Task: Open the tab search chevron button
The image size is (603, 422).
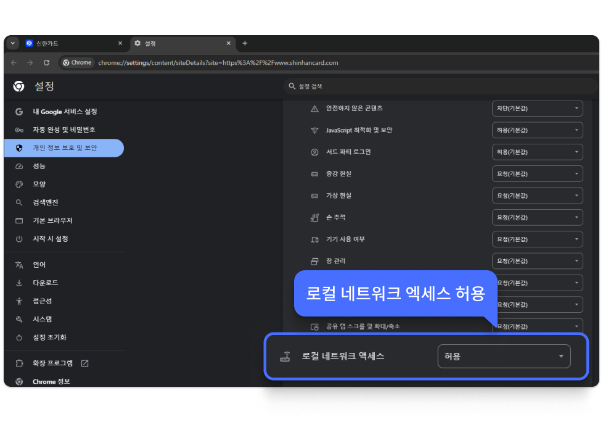Action: point(13,43)
